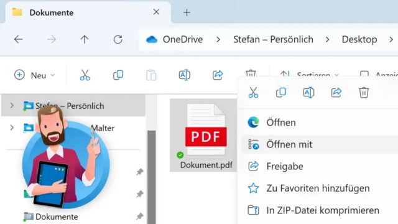Viewport: 398px width, 224px height.
Task: Rename using the main toolbar rename icon
Action: click(185, 75)
